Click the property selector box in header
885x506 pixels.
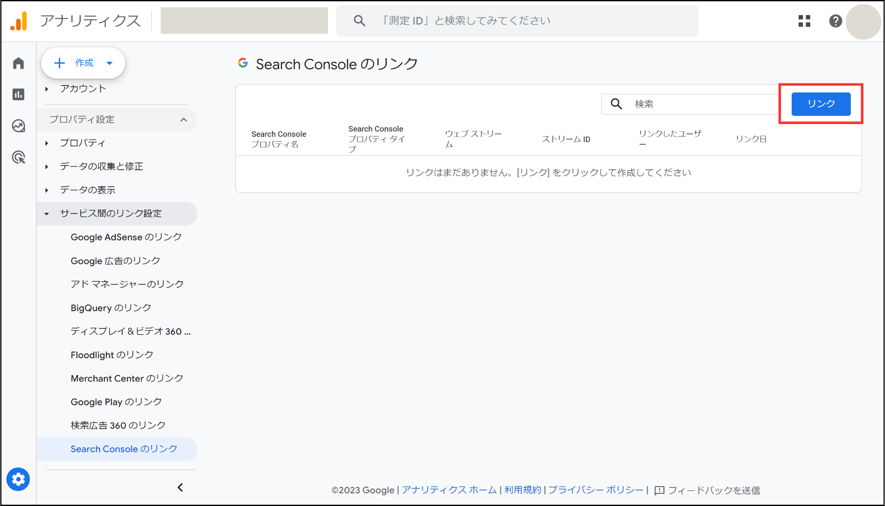(x=244, y=21)
